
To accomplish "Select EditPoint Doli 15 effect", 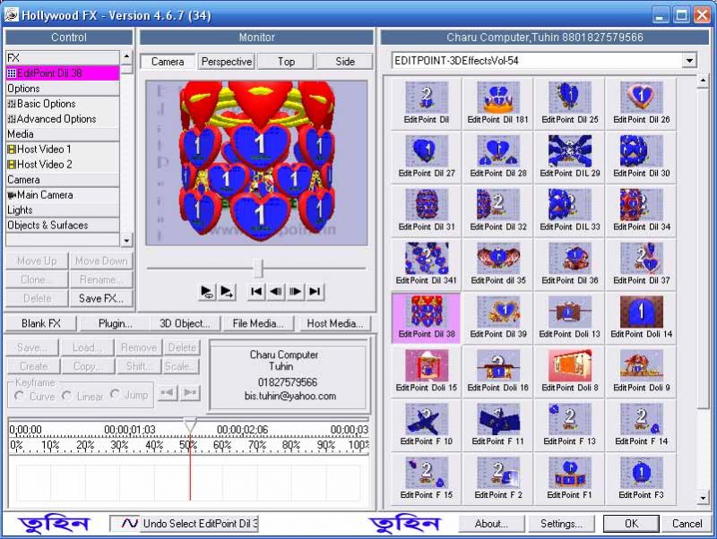I will (x=427, y=372).
